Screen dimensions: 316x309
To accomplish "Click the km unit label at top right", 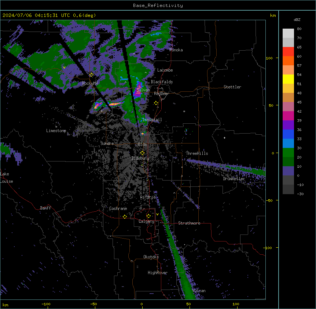I will point(273,15).
